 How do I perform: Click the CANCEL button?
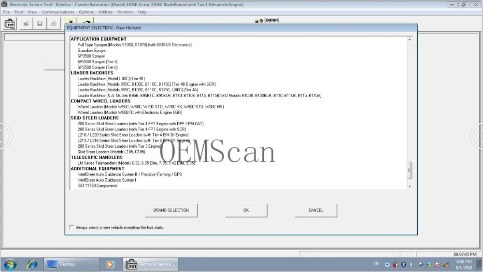[316, 210]
